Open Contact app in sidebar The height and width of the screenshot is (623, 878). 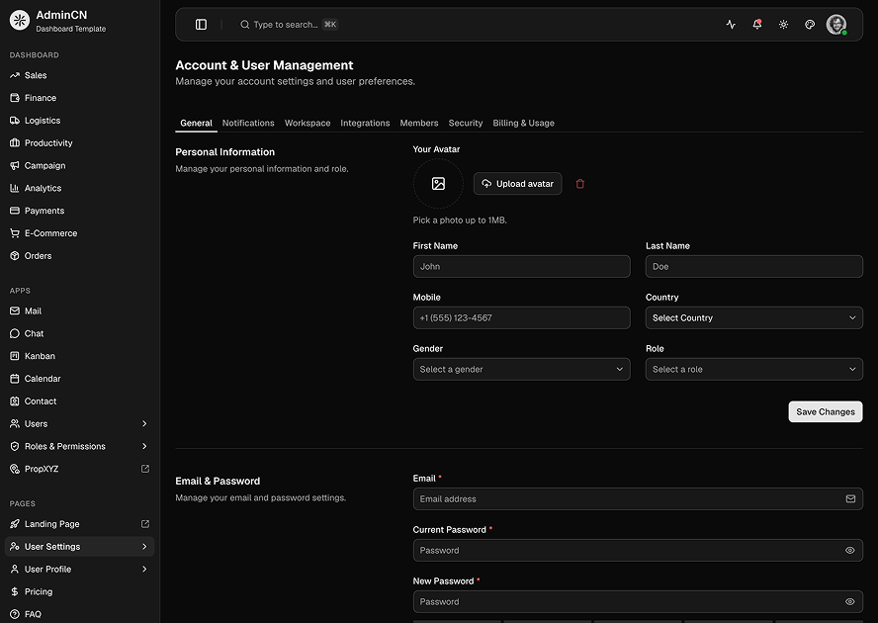coord(79,401)
